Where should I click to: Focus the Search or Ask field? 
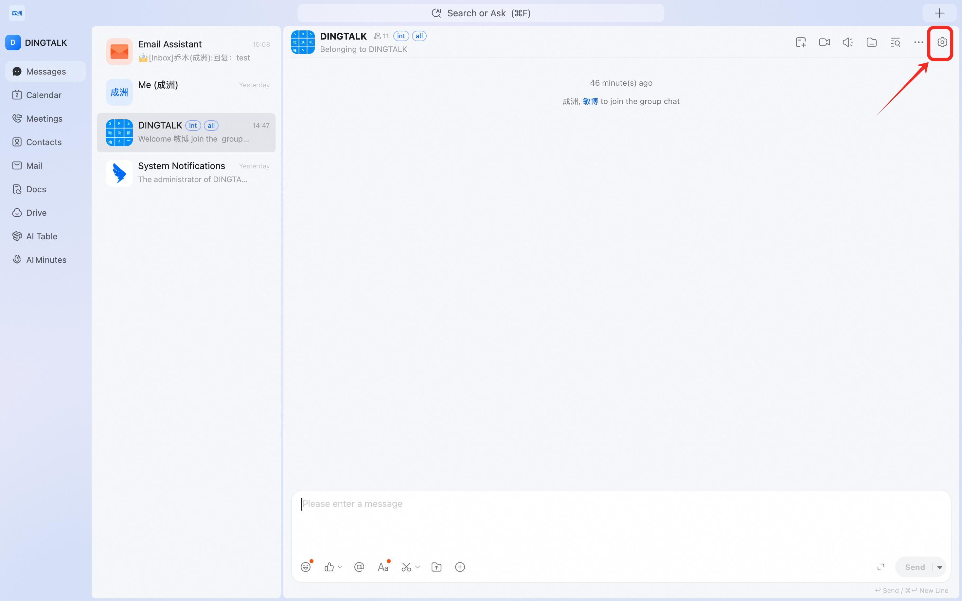click(481, 13)
